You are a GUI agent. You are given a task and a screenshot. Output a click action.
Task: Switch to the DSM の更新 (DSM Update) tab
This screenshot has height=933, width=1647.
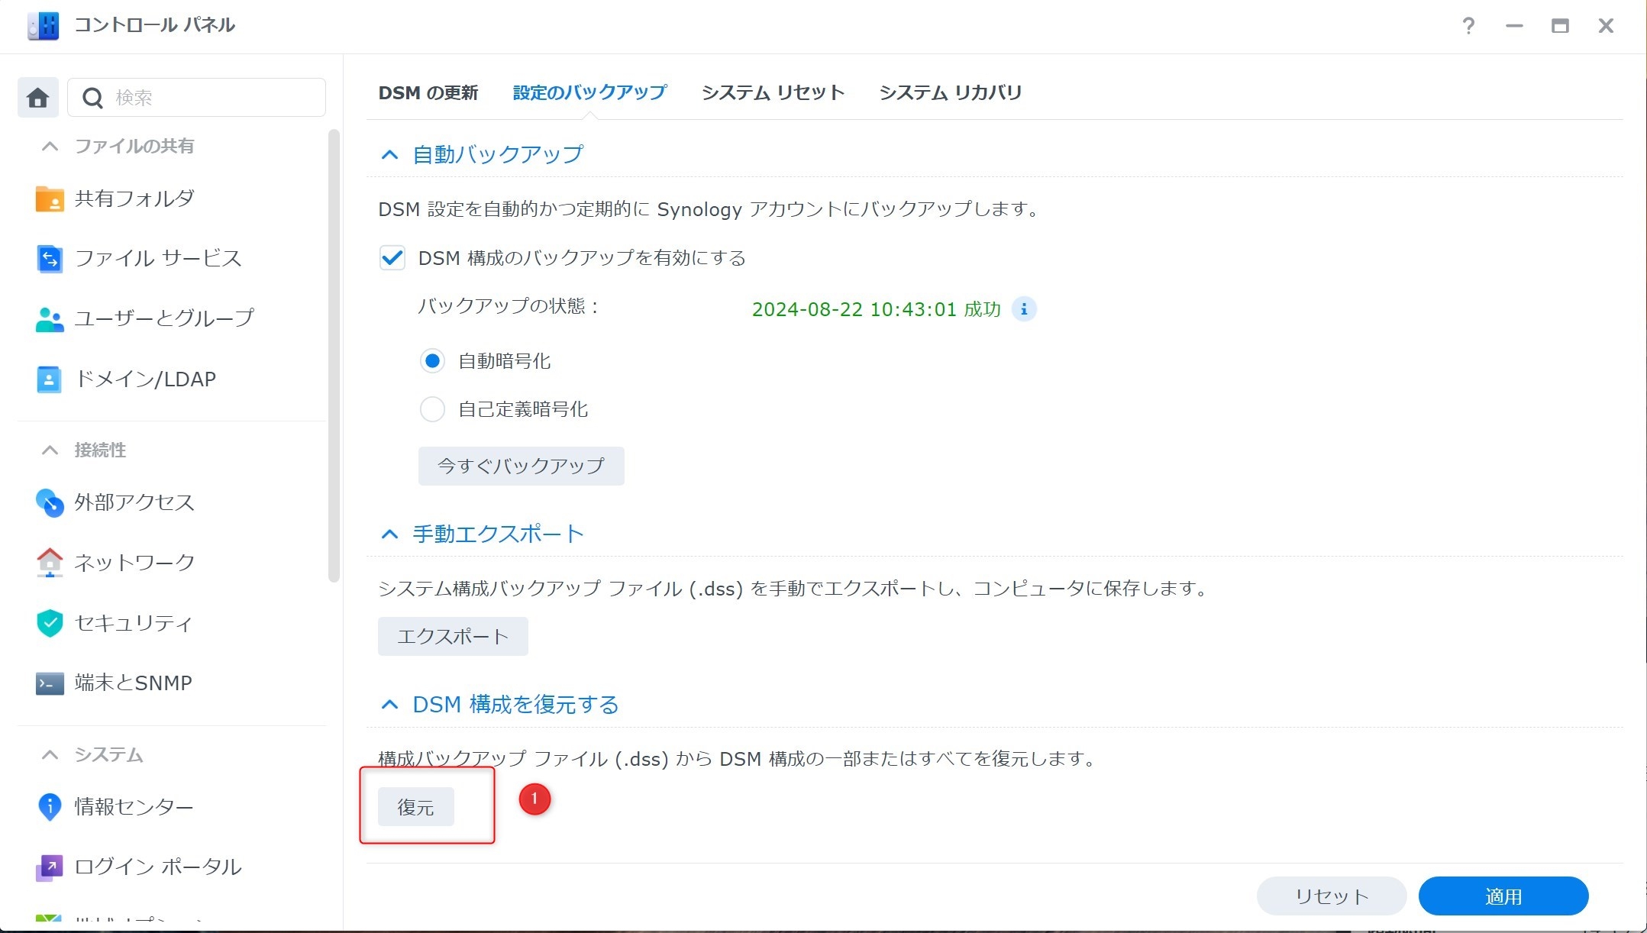tap(428, 93)
